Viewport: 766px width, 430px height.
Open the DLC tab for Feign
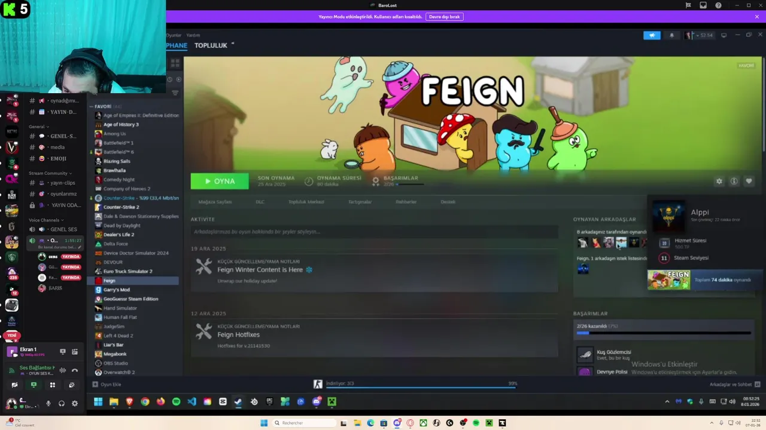pyautogui.click(x=260, y=202)
